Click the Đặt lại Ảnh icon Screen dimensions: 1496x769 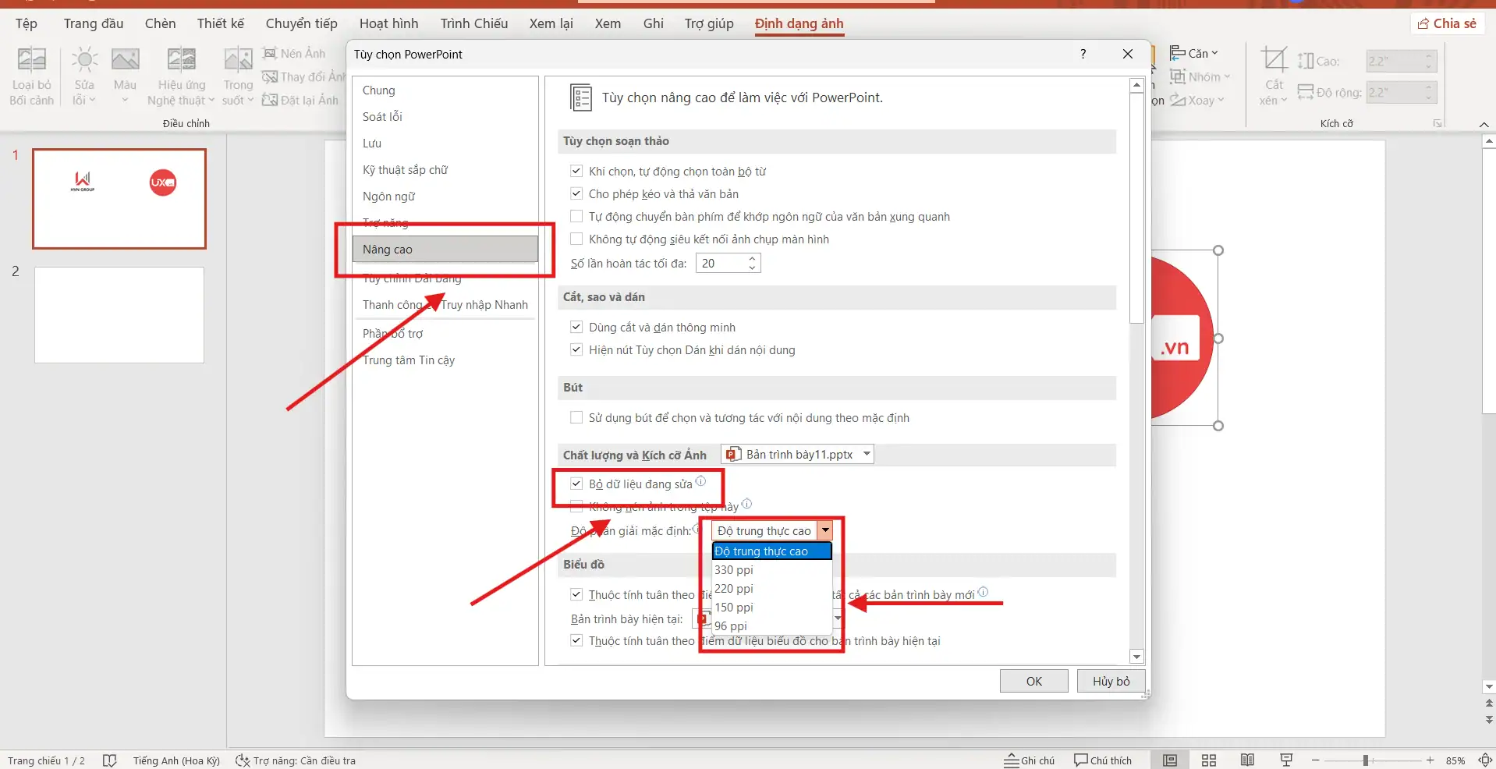(x=270, y=100)
